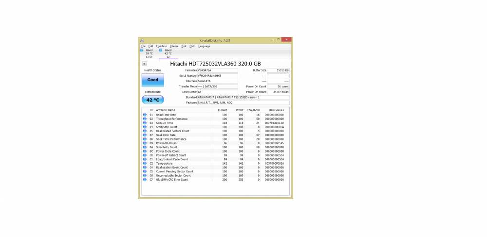This screenshot has width=487, height=237.
Task: Open the Function menu
Action: (x=161, y=46)
